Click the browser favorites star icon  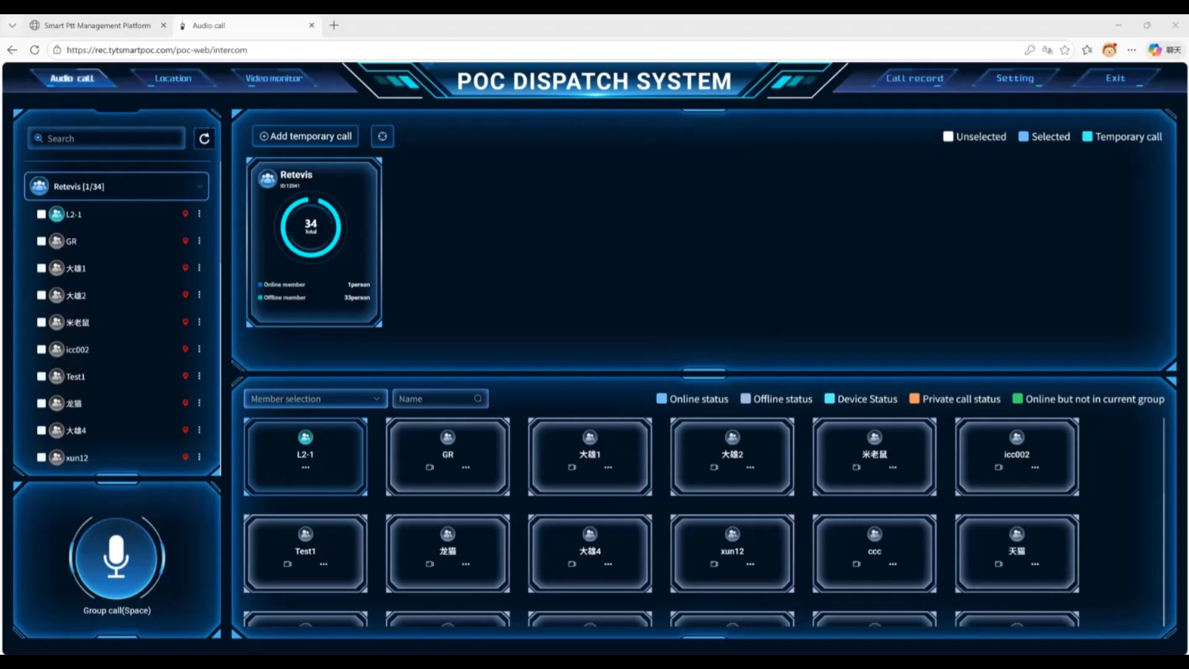click(x=1065, y=50)
